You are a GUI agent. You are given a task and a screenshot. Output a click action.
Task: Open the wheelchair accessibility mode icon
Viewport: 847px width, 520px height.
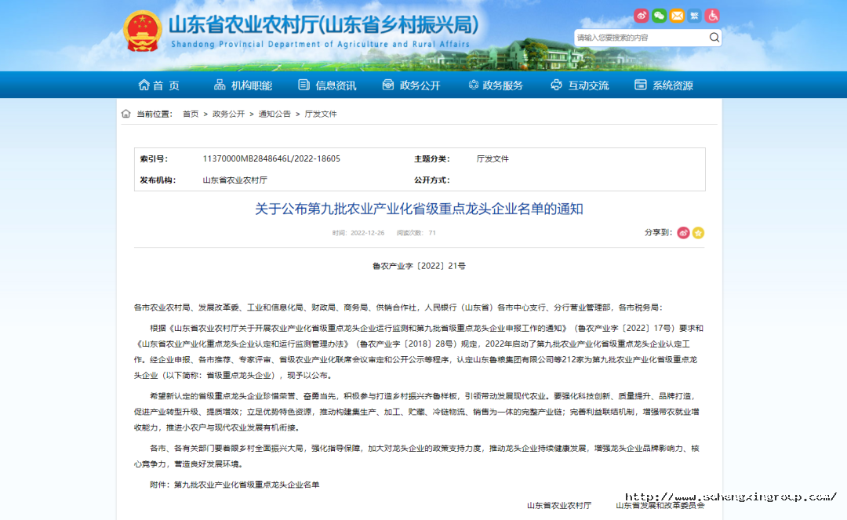point(712,16)
